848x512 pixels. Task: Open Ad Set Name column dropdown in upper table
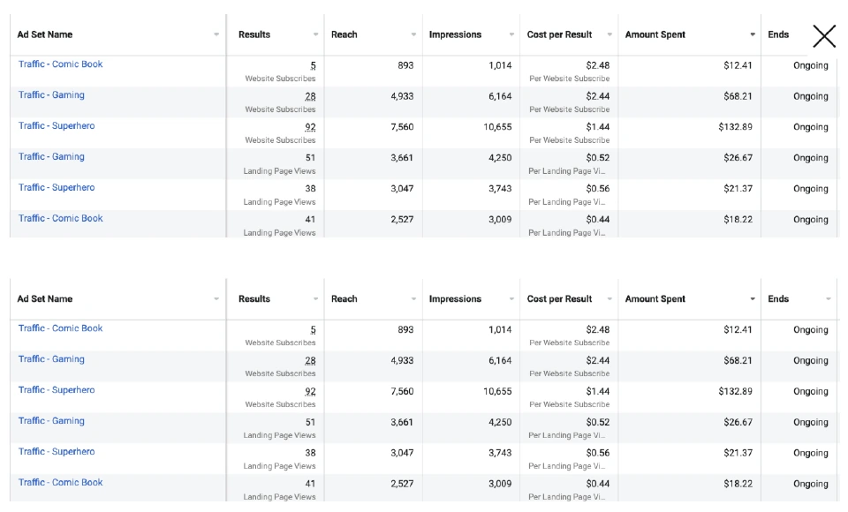click(216, 34)
